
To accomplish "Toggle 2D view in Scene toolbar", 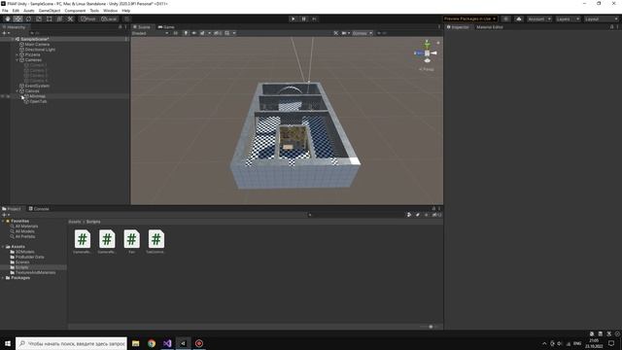I will click(175, 33).
